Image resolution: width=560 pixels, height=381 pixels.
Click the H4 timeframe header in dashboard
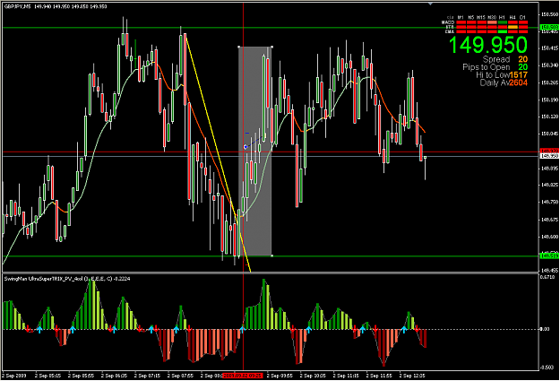click(x=513, y=18)
